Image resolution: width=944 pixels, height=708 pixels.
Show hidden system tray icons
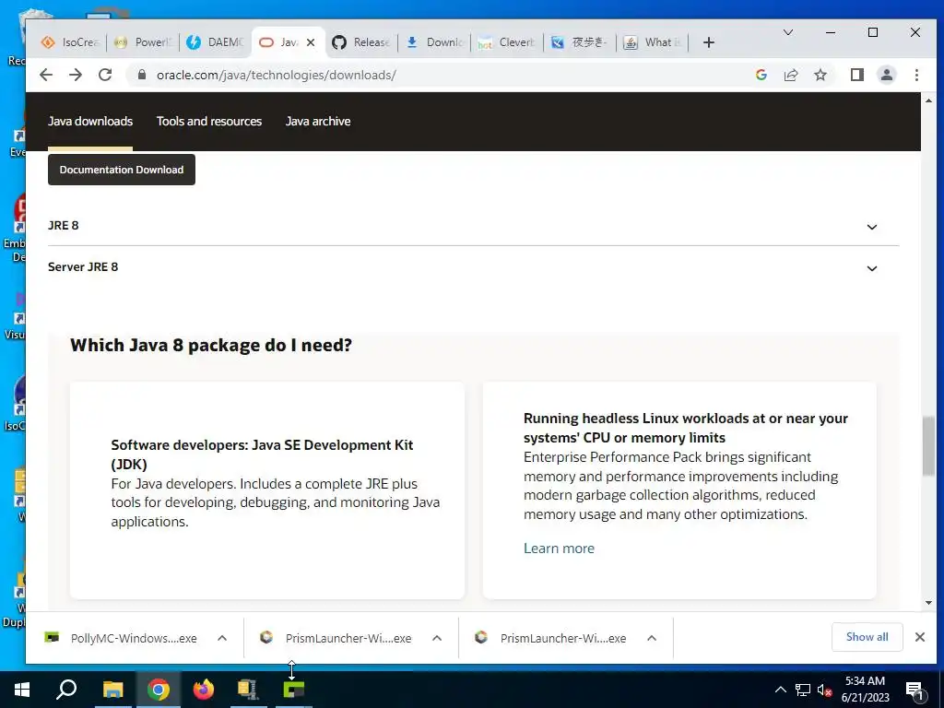(x=780, y=690)
